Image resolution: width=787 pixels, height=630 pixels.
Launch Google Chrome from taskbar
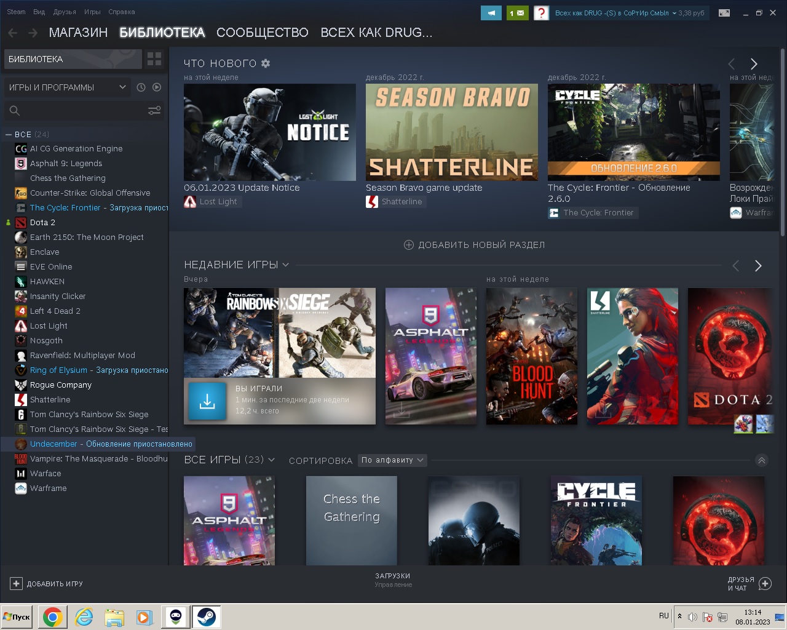(52, 616)
